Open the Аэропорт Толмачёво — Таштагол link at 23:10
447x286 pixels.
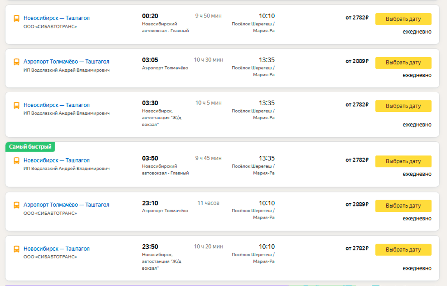point(66,205)
